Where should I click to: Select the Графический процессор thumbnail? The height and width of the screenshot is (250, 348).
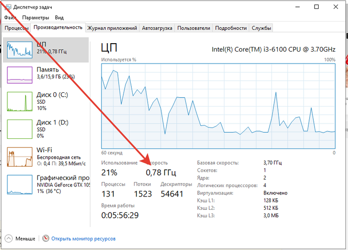(19, 185)
